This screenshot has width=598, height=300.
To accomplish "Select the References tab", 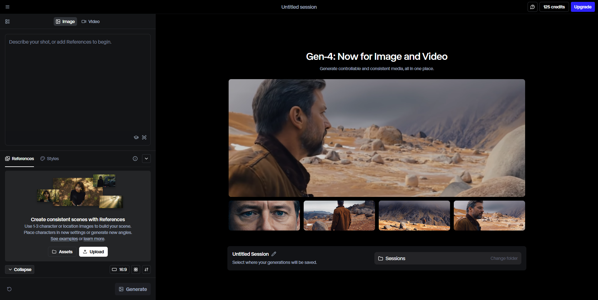I will [20, 159].
